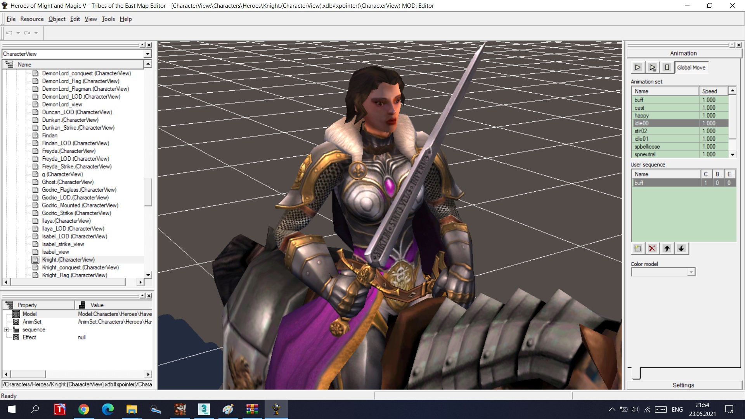Click the icon beside Dunkan.(CharacterView)
This screenshot has width=745, height=419.
click(35, 120)
